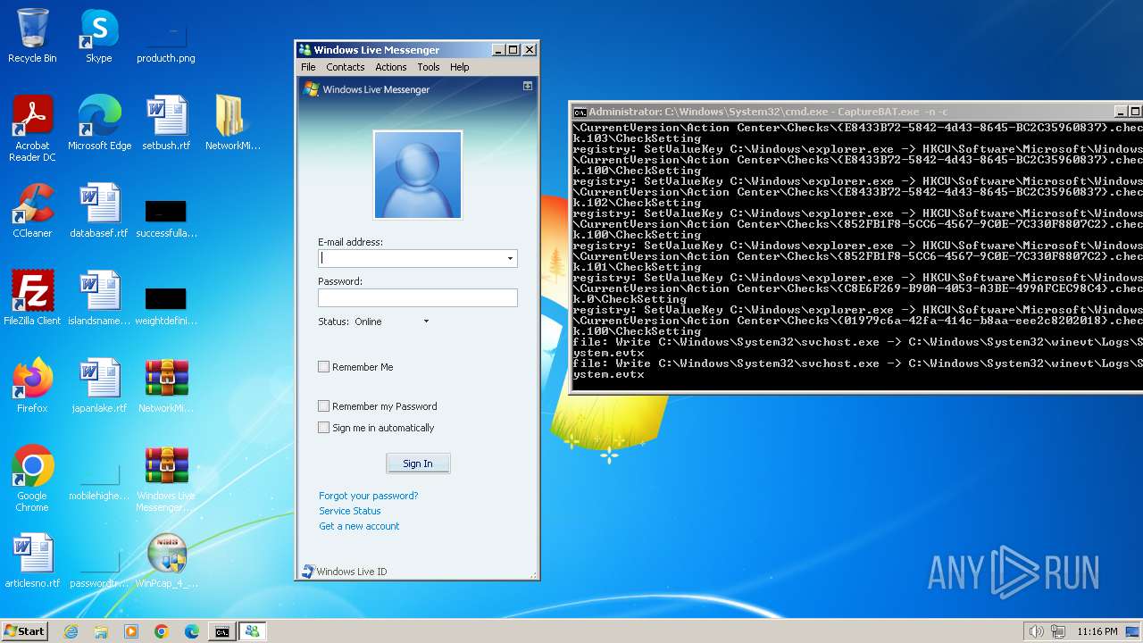The image size is (1143, 643).
Task: Enable Sign me in automatically
Action: coord(324,427)
